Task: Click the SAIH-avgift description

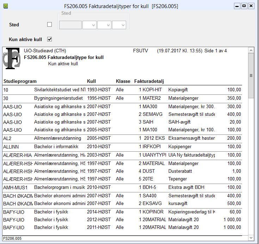Action: click(179, 122)
